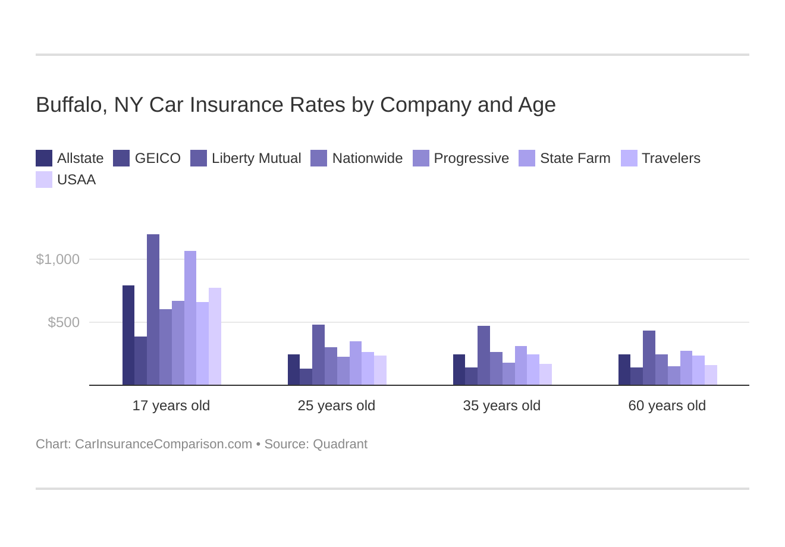Click the Travelers legend color swatch

pyautogui.click(x=629, y=158)
